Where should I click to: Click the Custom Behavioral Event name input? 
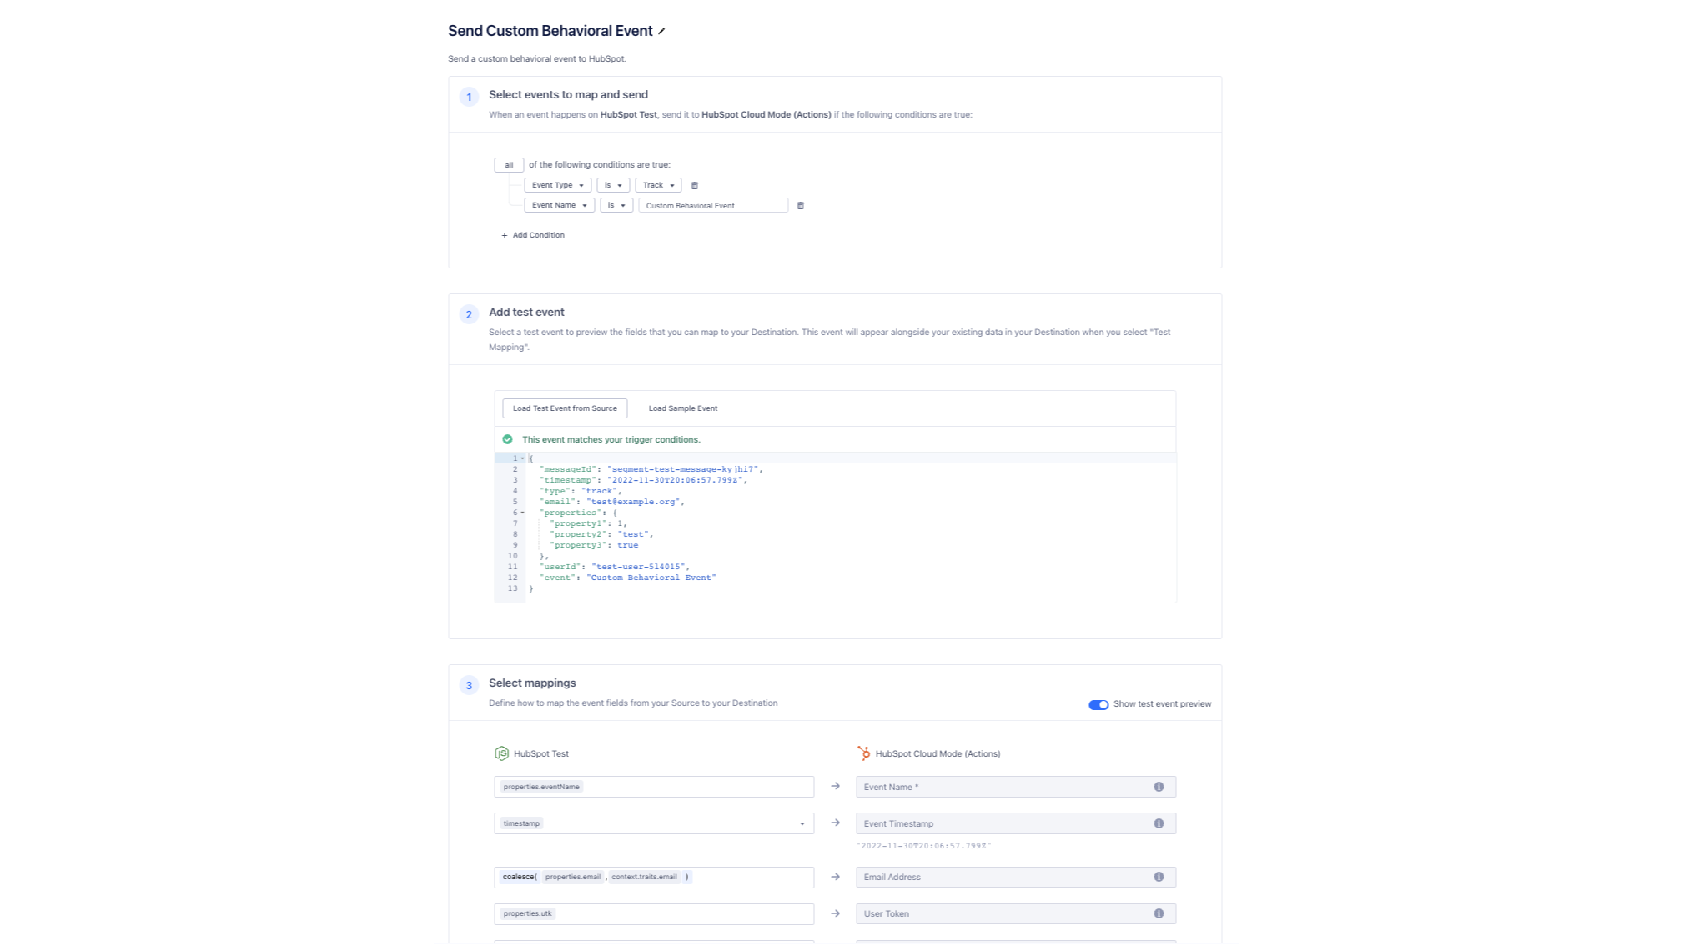pos(713,205)
